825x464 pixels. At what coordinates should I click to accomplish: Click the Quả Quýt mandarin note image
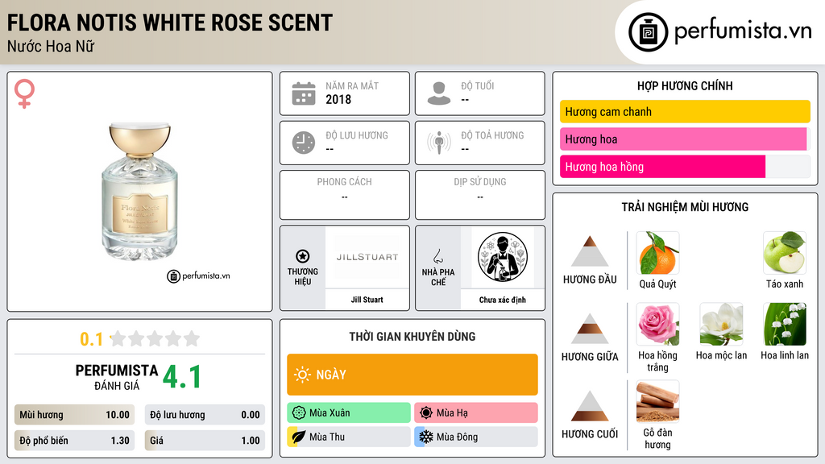(x=657, y=252)
